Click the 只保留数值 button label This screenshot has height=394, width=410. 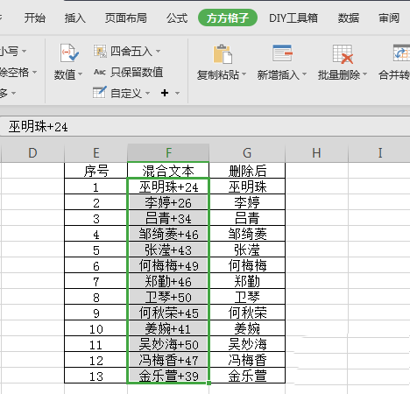tap(137, 72)
